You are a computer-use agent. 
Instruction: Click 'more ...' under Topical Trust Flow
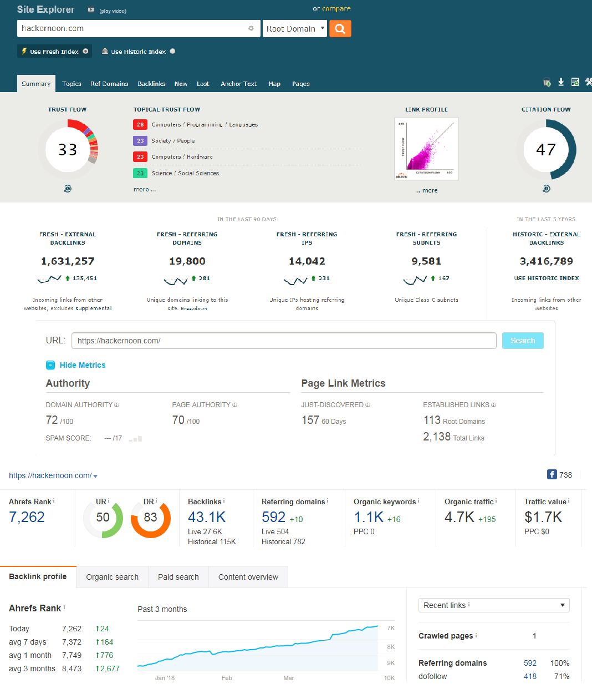[144, 189]
